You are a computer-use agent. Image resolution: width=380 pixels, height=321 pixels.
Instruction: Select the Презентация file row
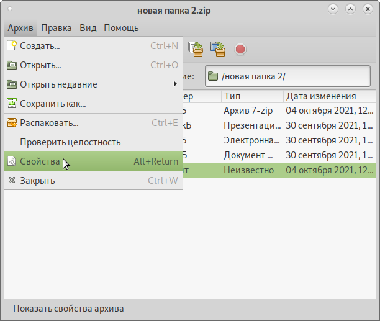pyautogui.click(x=279, y=125)
